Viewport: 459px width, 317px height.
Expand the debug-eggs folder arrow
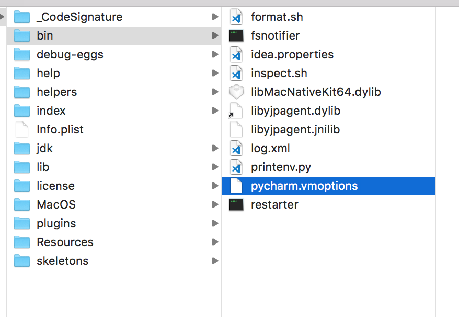coord(215,54)
